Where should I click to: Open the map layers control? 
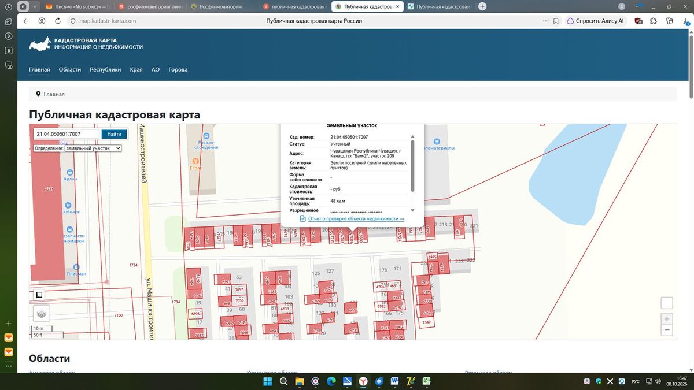coord(41,314)
